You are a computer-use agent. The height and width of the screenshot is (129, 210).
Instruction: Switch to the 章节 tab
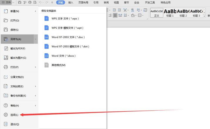(126, 2)
